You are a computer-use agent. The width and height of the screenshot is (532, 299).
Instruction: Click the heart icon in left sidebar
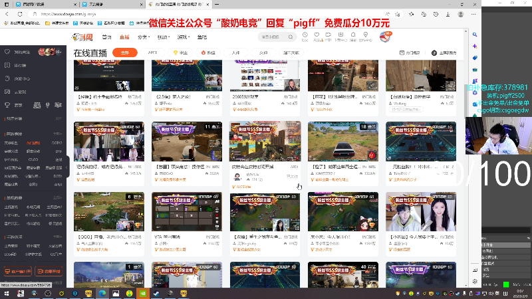pos(7,52)
